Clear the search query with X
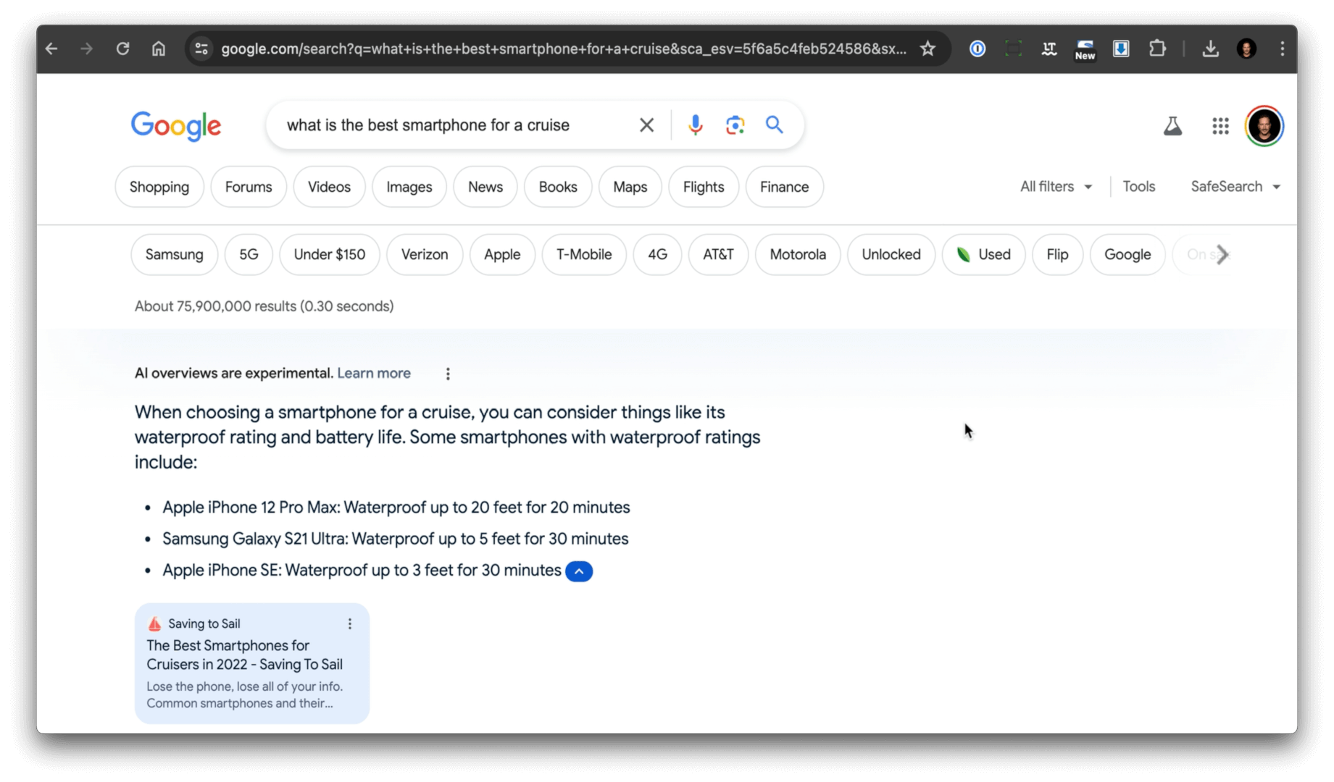1334x782 pixels. pos(646,125)
